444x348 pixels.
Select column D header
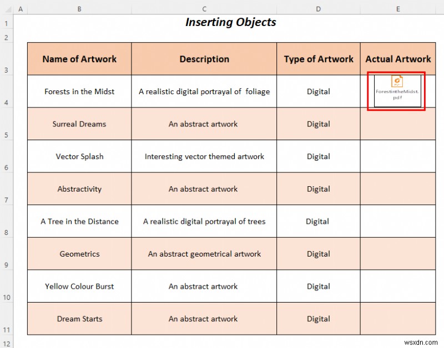[x=318, y=9]
